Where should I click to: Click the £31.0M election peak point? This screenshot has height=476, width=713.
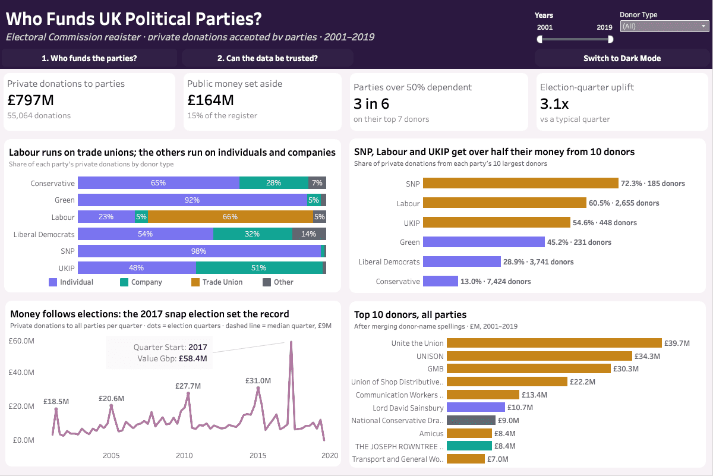point(258,388)
